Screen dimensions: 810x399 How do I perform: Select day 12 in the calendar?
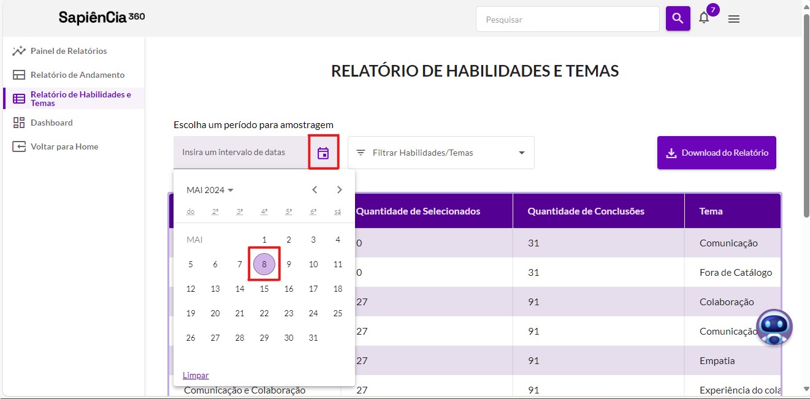click(191, 289)
